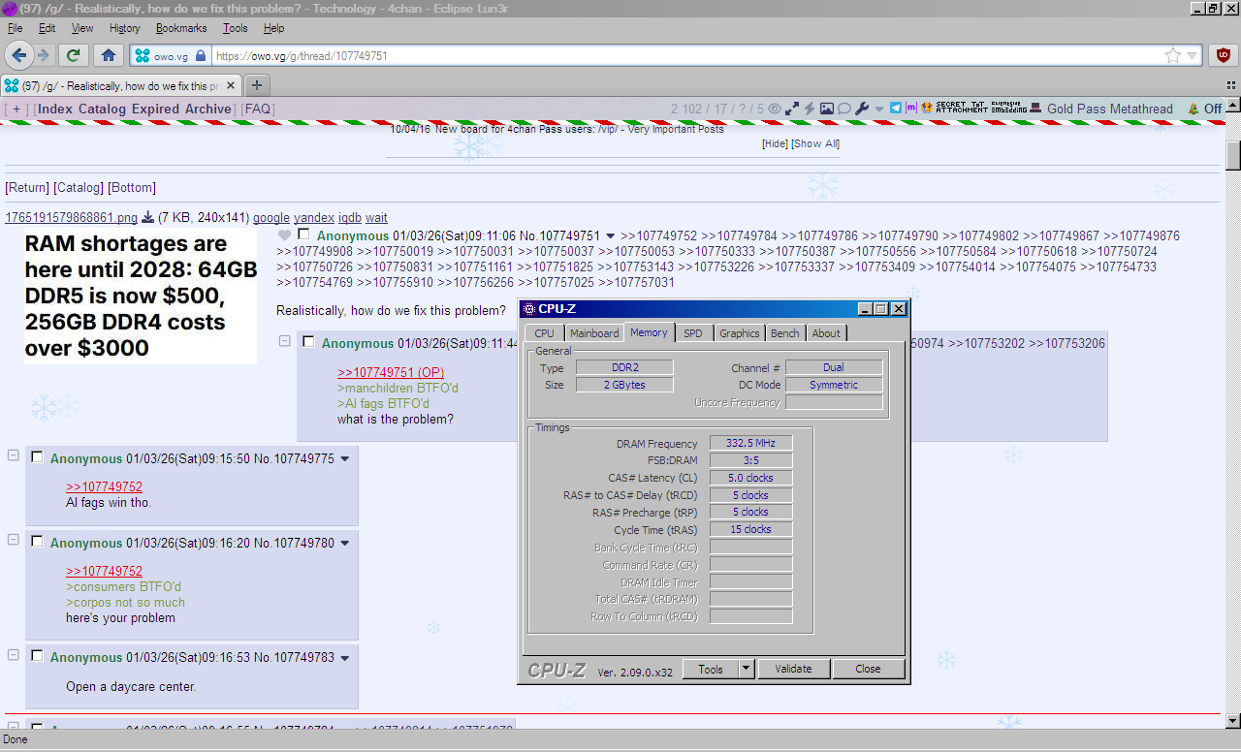Open the File menu
The width and height of the screenshot is (1241, 752).
[15, 28]
